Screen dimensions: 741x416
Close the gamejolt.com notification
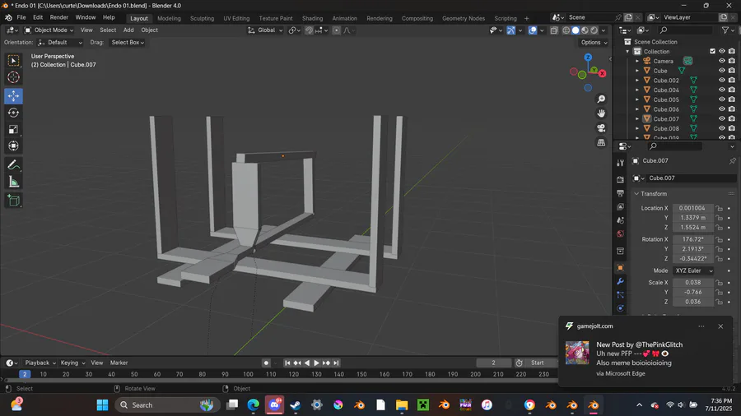[720, 326]
